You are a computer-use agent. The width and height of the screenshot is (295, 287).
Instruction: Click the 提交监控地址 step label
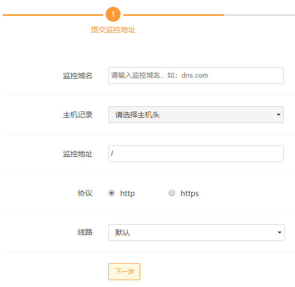click(113, 30)
